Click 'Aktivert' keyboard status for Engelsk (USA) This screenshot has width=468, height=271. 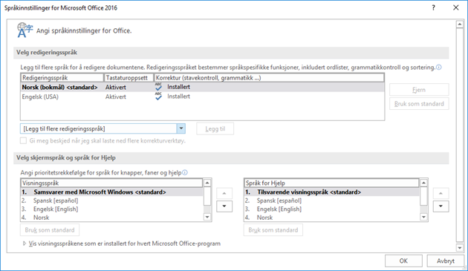pyautogui.click(x=115, y=97)
